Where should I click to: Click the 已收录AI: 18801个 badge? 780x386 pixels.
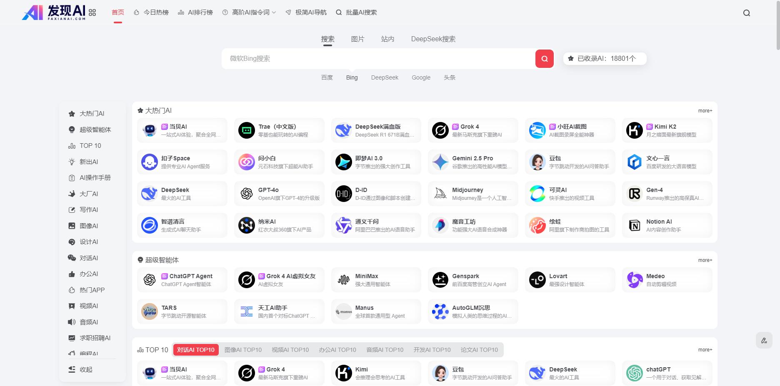tap(605, 59)
